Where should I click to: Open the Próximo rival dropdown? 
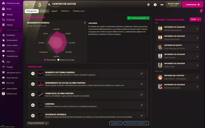coord(79,11)
